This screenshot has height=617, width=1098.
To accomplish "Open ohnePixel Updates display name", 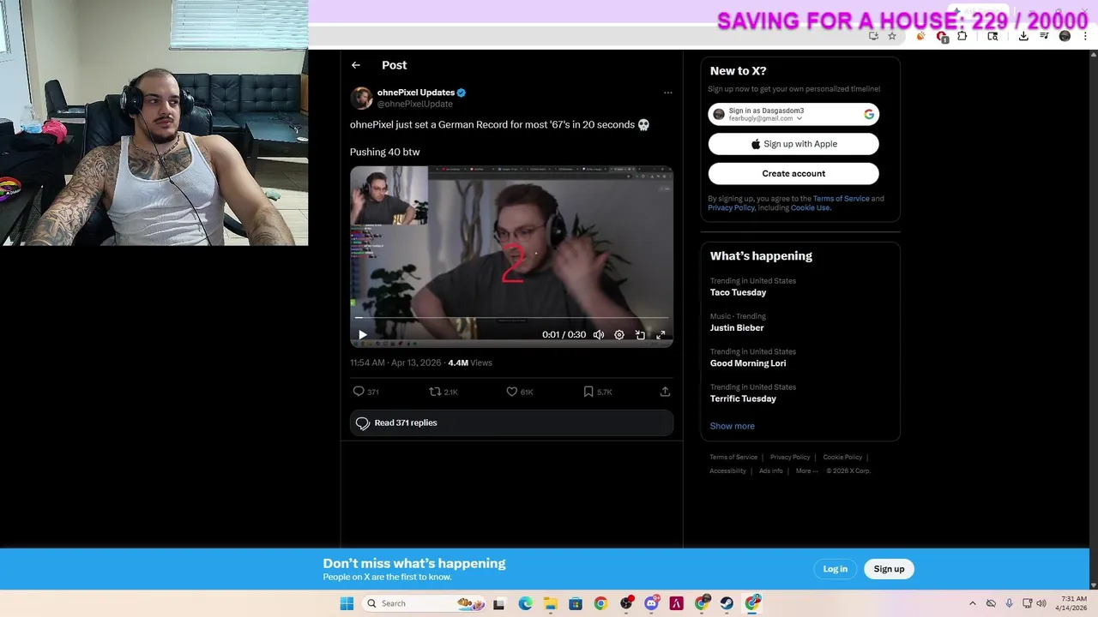I will pos(416,93).
